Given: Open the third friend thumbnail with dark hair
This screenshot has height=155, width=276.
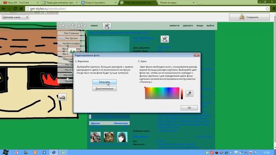Looking at the screenshot, I should (x=122, y=137).
